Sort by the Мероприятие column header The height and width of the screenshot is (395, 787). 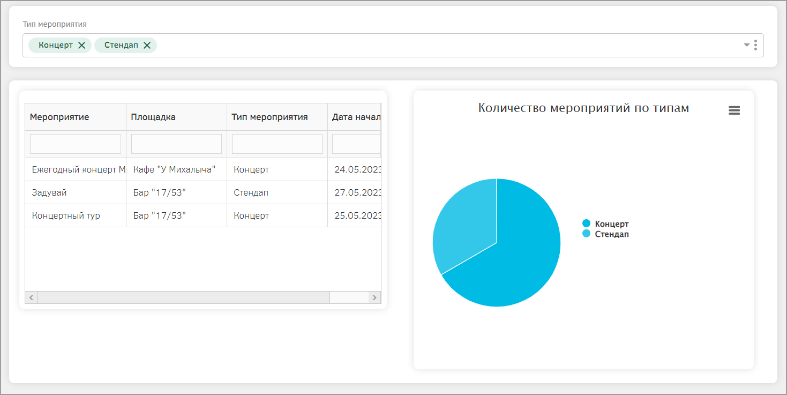(76, 117)
